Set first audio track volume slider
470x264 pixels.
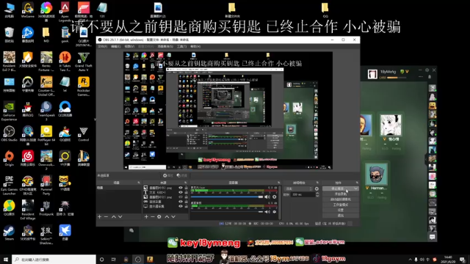coord(227,197)
